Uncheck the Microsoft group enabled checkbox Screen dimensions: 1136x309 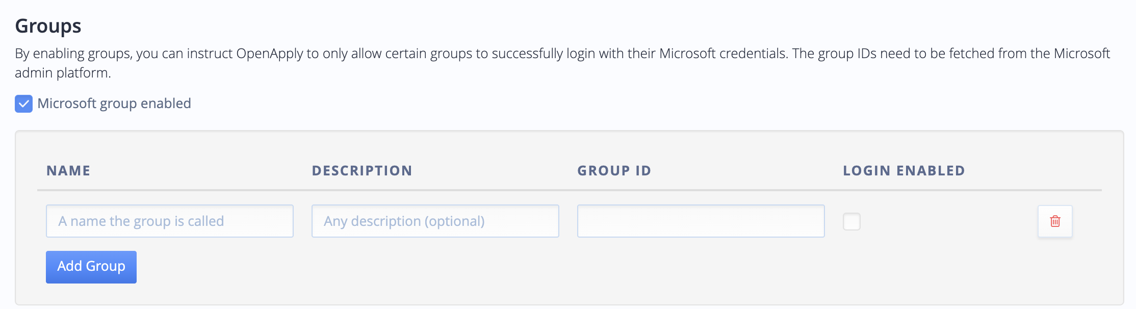tap(24, 104)
